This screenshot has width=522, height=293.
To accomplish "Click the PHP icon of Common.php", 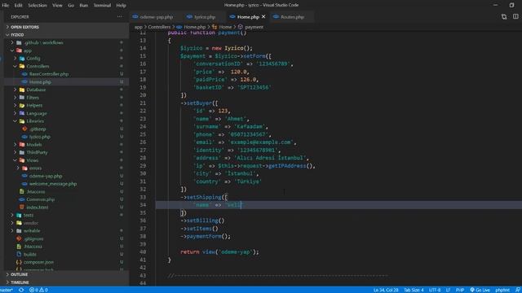I will 22,199.
